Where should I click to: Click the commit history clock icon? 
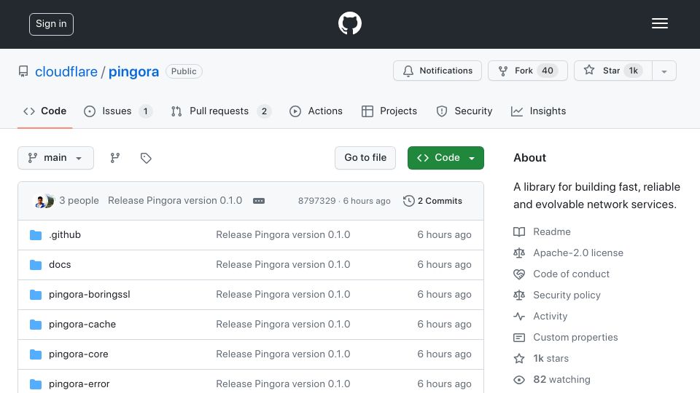(408, 201)
